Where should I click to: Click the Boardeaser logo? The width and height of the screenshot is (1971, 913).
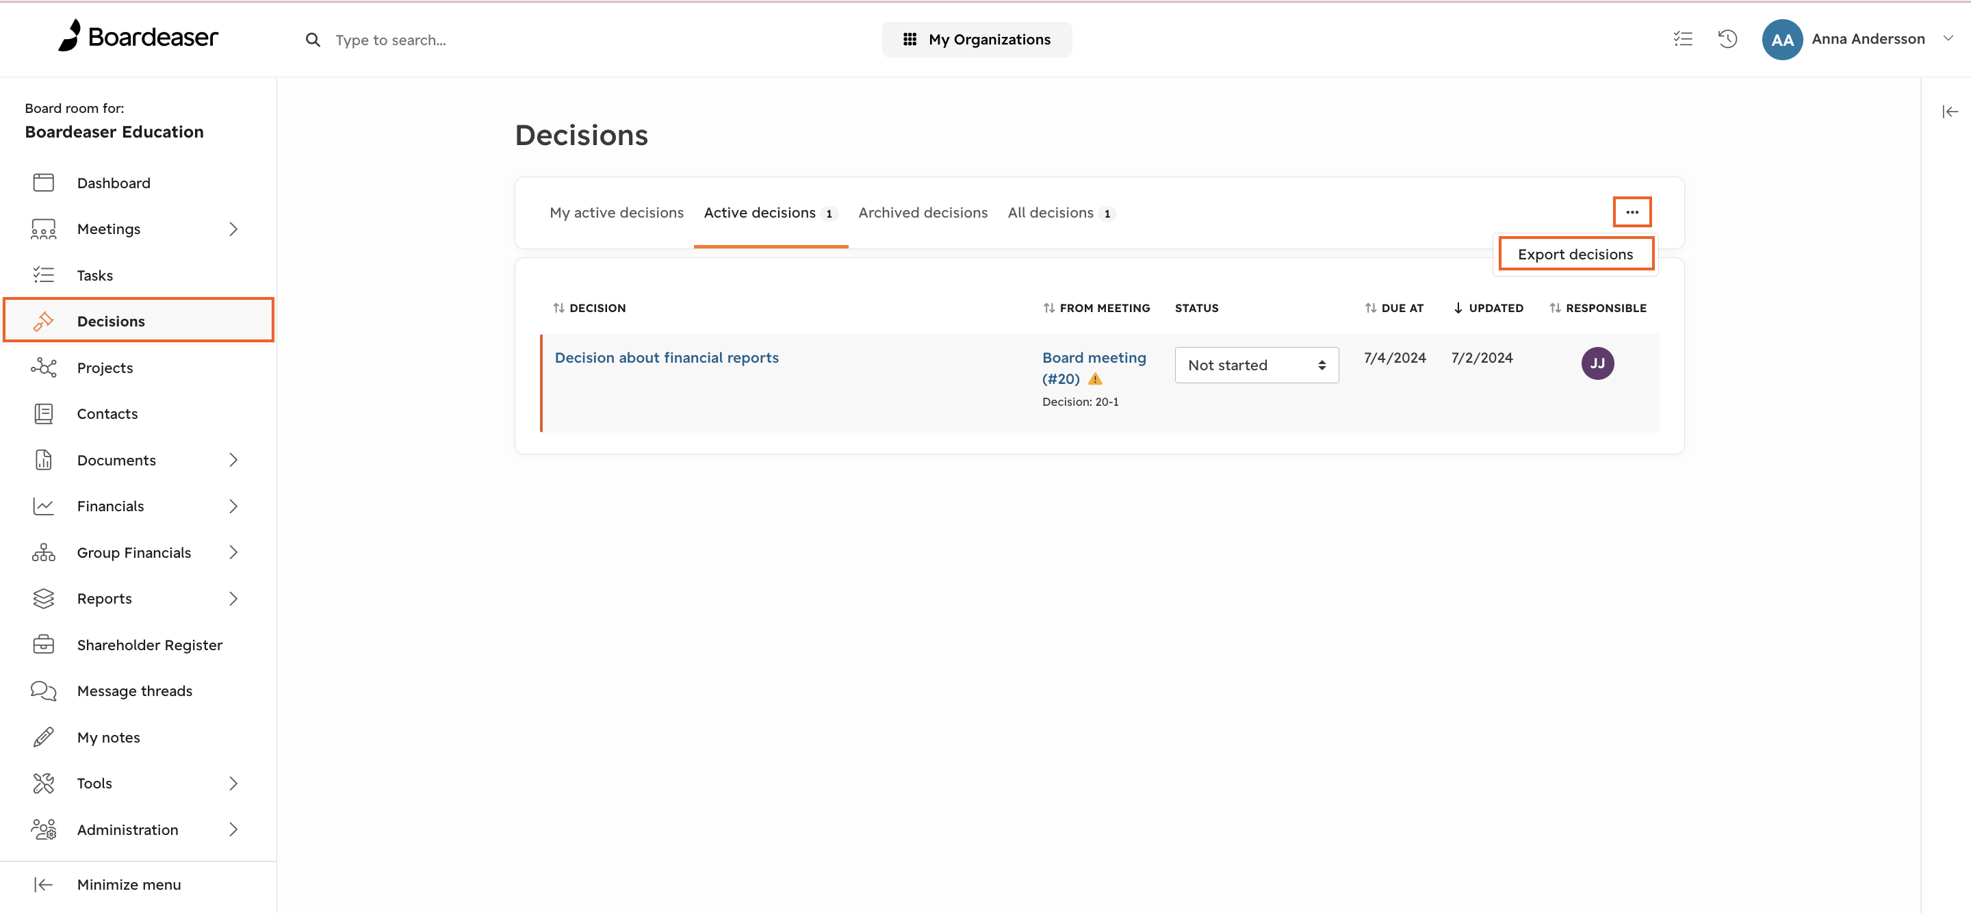(138, 36)
